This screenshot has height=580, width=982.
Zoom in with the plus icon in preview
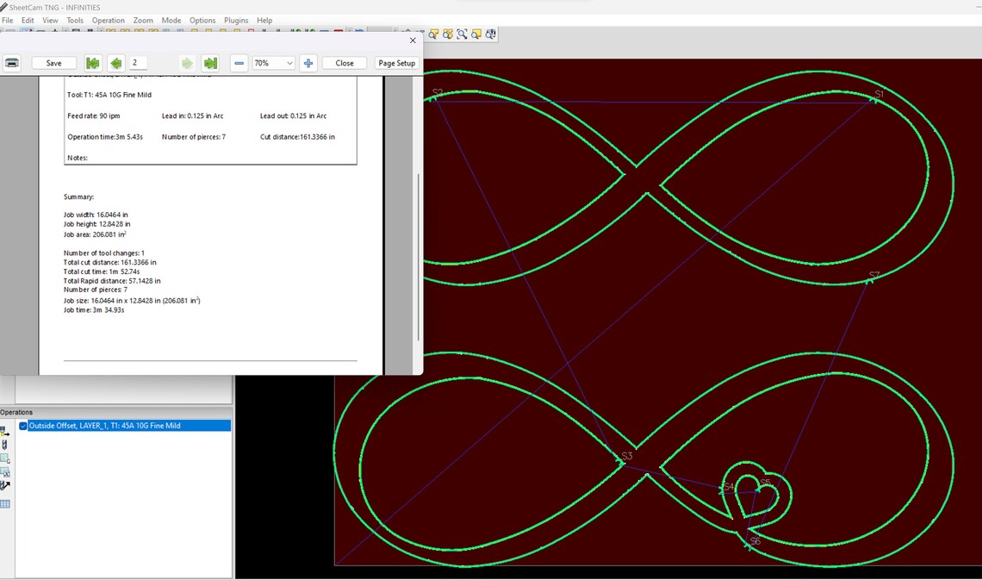pos(308,62)
